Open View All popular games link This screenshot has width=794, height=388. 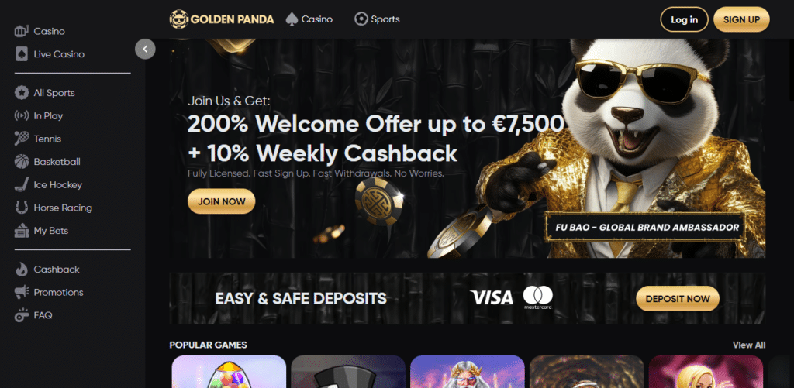click(749, 345)
